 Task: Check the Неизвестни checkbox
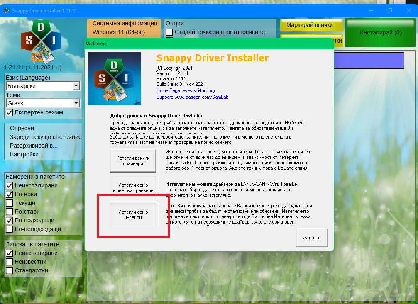9,262
